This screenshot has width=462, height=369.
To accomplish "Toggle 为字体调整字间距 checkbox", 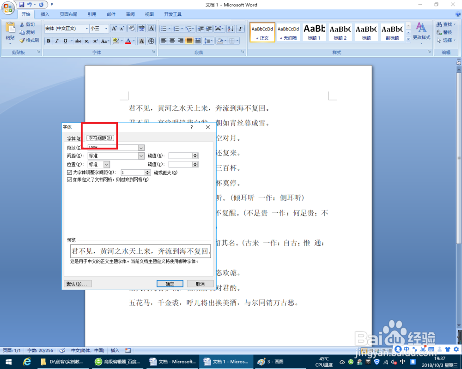I will 70,173.
